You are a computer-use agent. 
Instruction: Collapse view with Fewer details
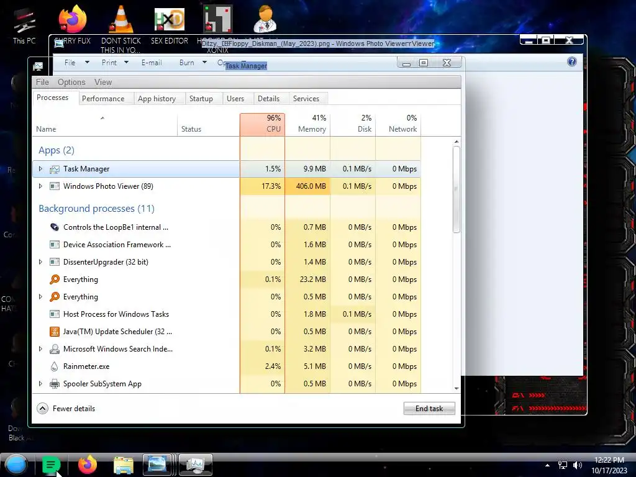[66, 409]
